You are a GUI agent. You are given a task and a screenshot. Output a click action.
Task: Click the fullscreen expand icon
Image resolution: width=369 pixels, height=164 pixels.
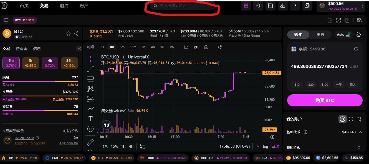coord(338,20)
